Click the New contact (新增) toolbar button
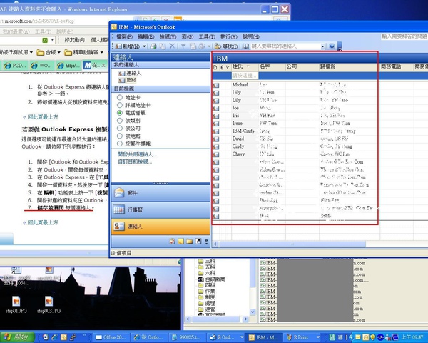The height and width of the screenshot is (343, 428). point(128,46)
